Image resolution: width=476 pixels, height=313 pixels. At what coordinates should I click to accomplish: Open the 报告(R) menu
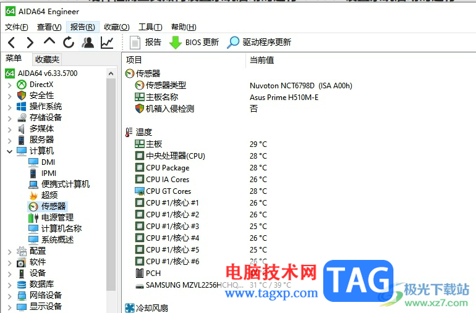[x=83, y=27]
